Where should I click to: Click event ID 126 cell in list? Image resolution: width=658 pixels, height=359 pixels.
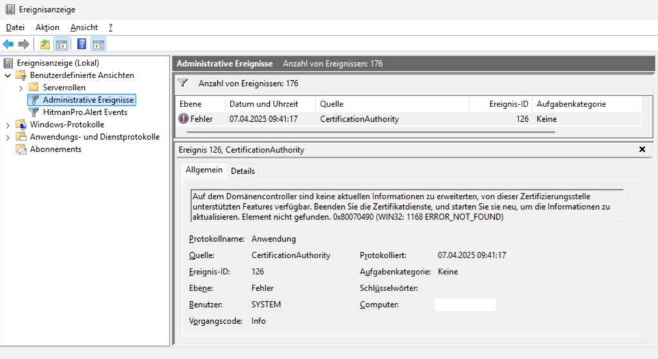point(522,119)
